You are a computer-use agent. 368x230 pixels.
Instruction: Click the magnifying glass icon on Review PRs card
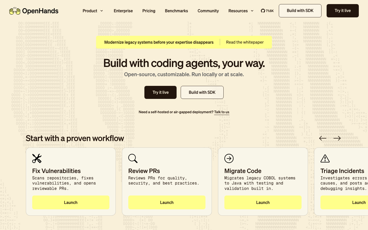pyautogui.click(x=133, y=158)
